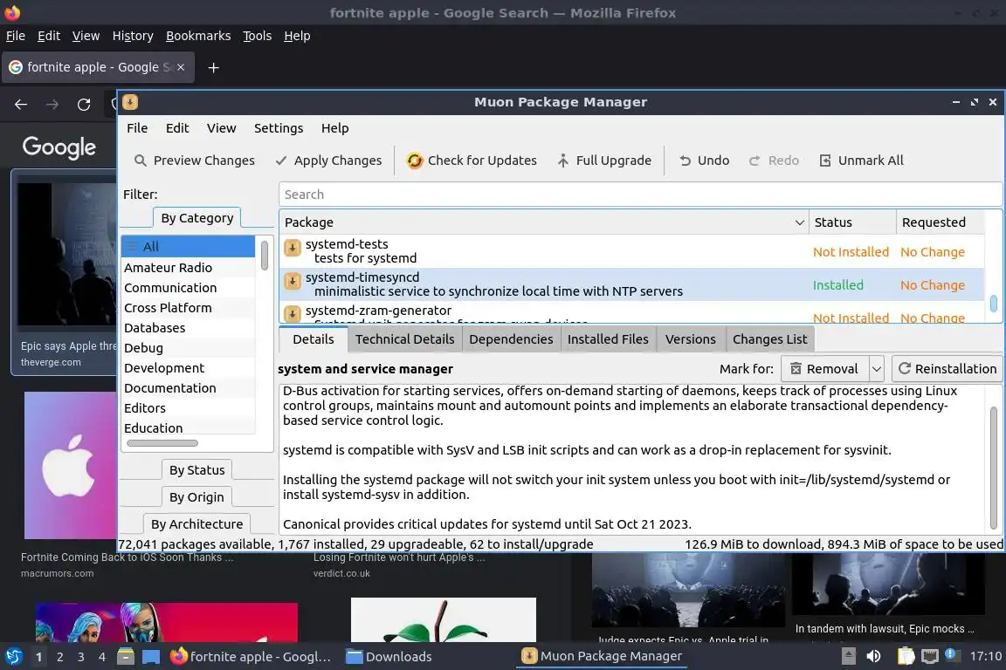Open the Versions tab
Image resolution: width=1006 pixels, height=670 pixels.
click(x=691, y=339)
